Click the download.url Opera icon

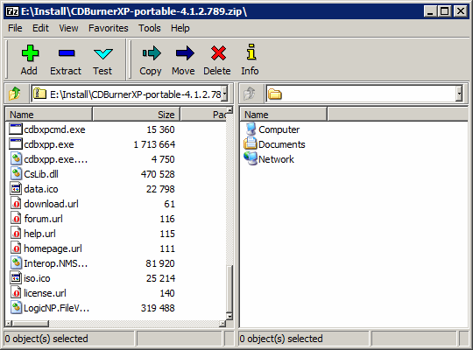[16, 204]
